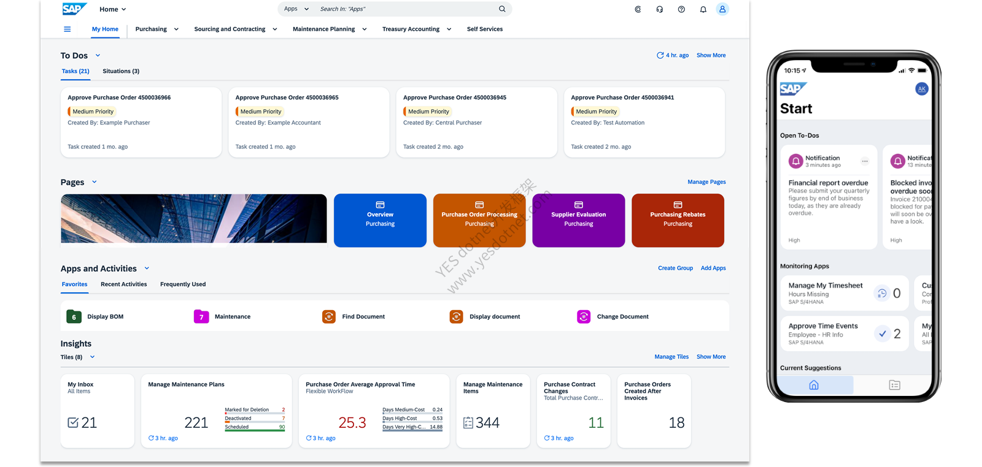Click the headset support icon
982x467 pixels.
click(660, 9)
